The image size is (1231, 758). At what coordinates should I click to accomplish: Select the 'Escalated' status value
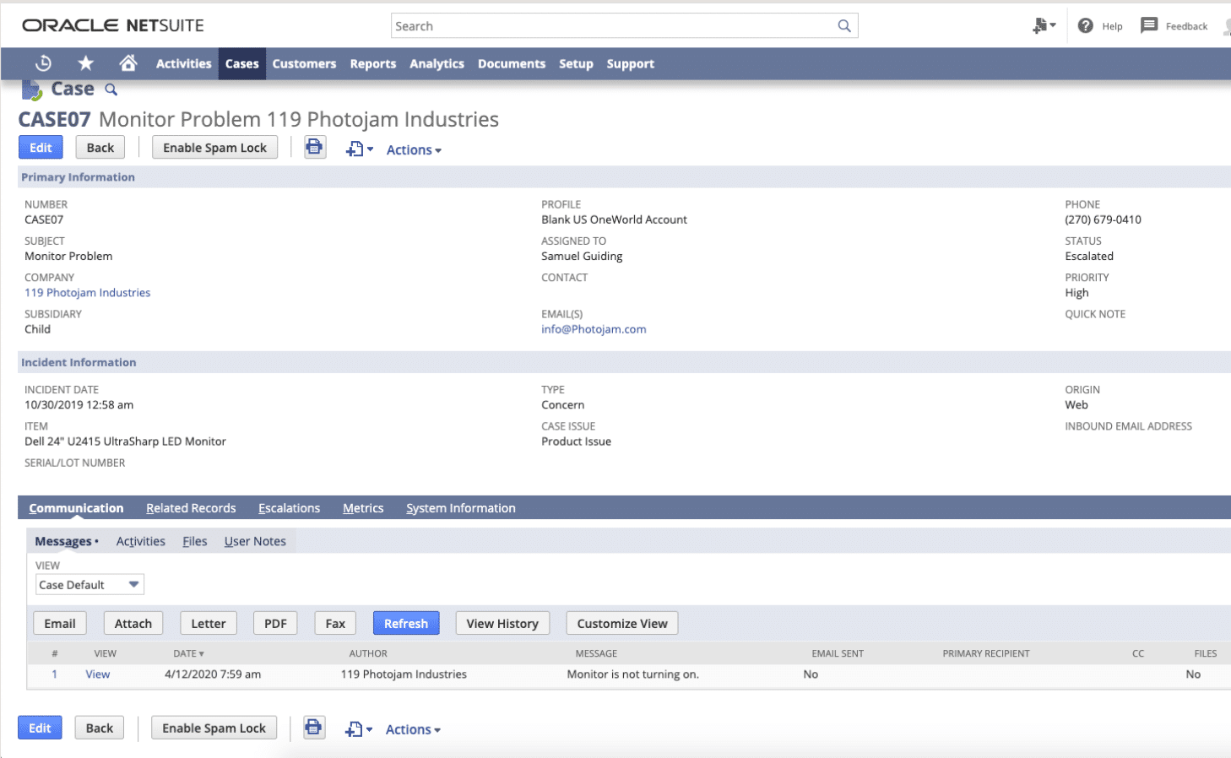[1089, 256]
